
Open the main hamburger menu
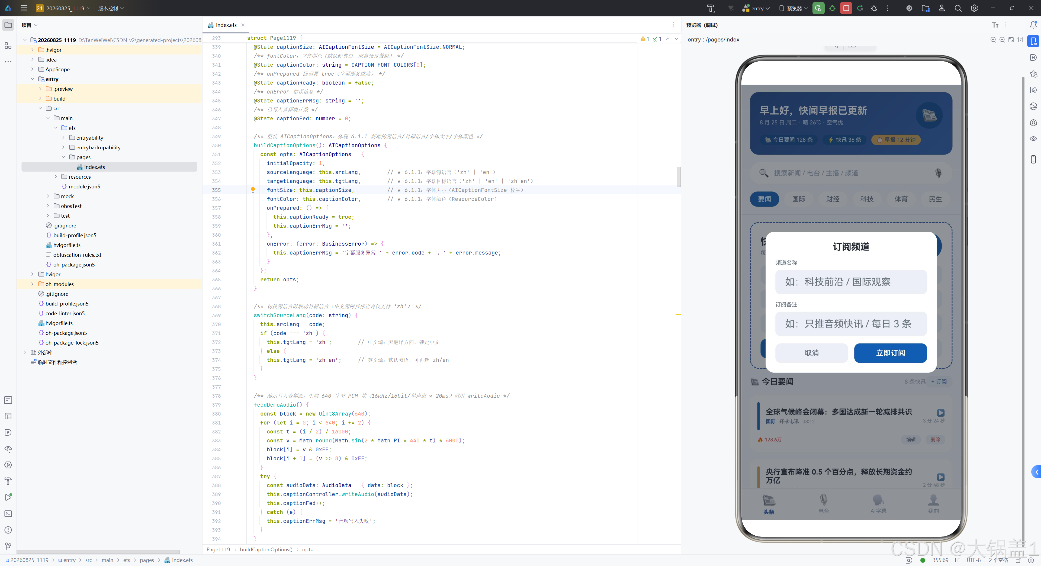(x=24, y=8)
